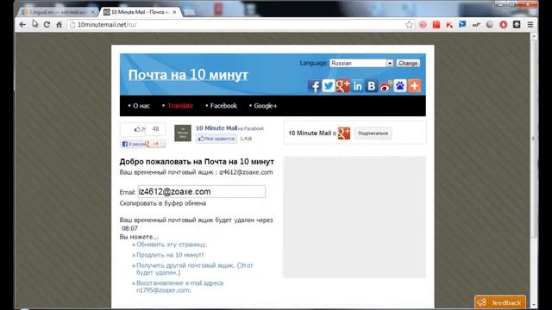Switch to the Lingualeo browser tab

tap(58, 12)
